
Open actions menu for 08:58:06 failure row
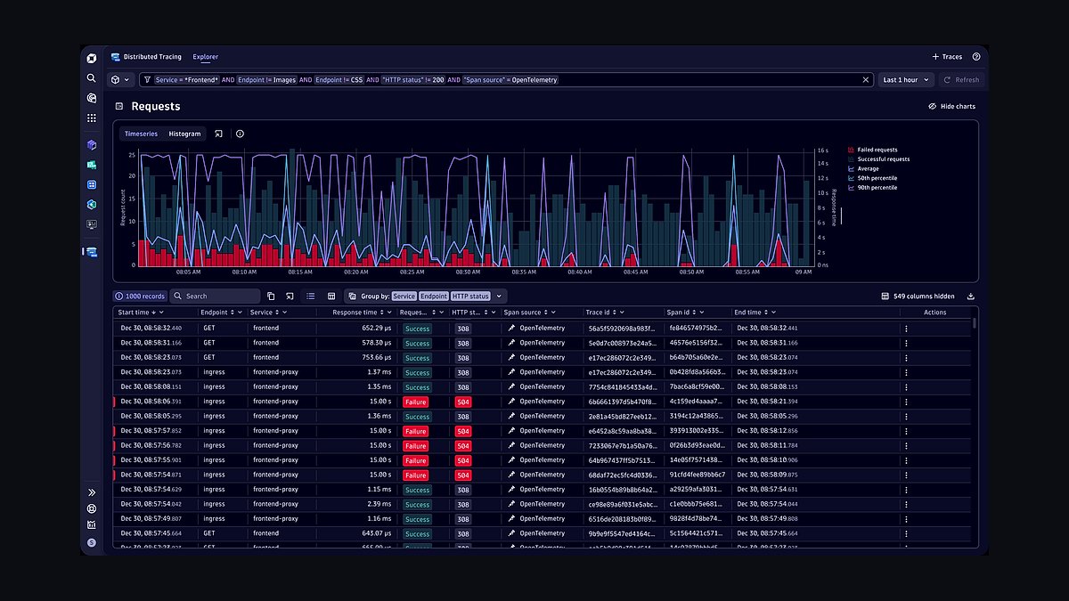coord(906,402)
